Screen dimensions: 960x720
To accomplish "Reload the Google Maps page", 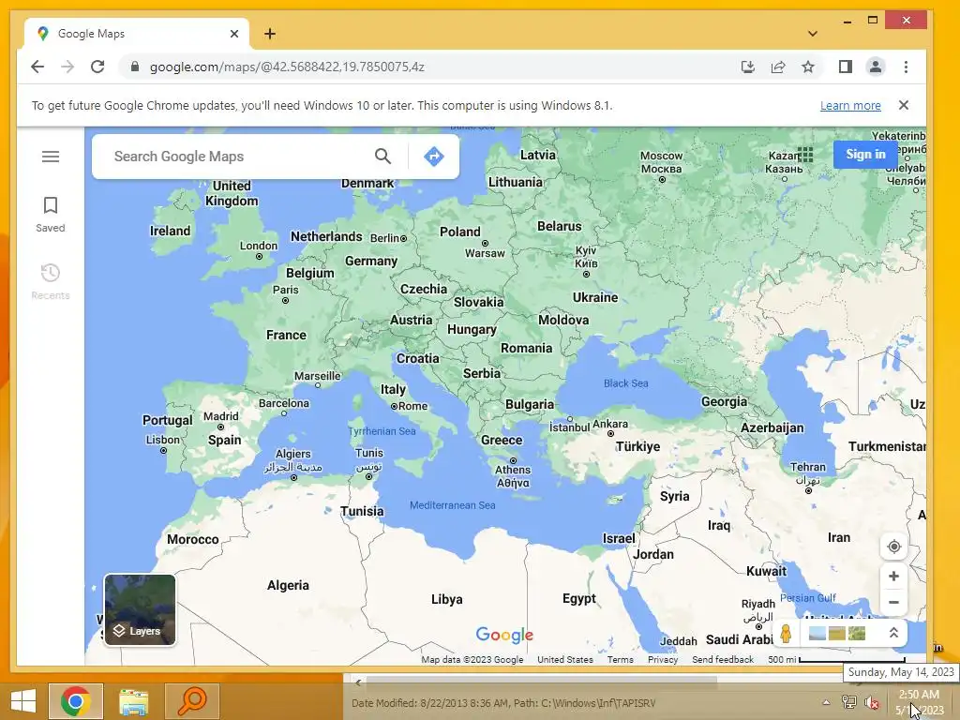I will [97, 67].
